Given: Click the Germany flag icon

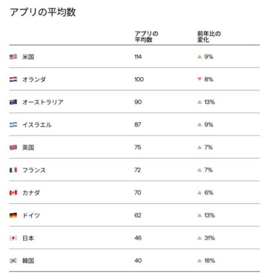Looking at the screenshot, I should (x=13, y=215).
